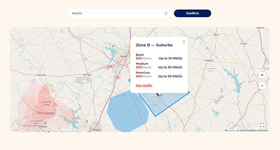Click the Confirm button
The height and width of the screenshot is (150, 280).
pos(192,13)
